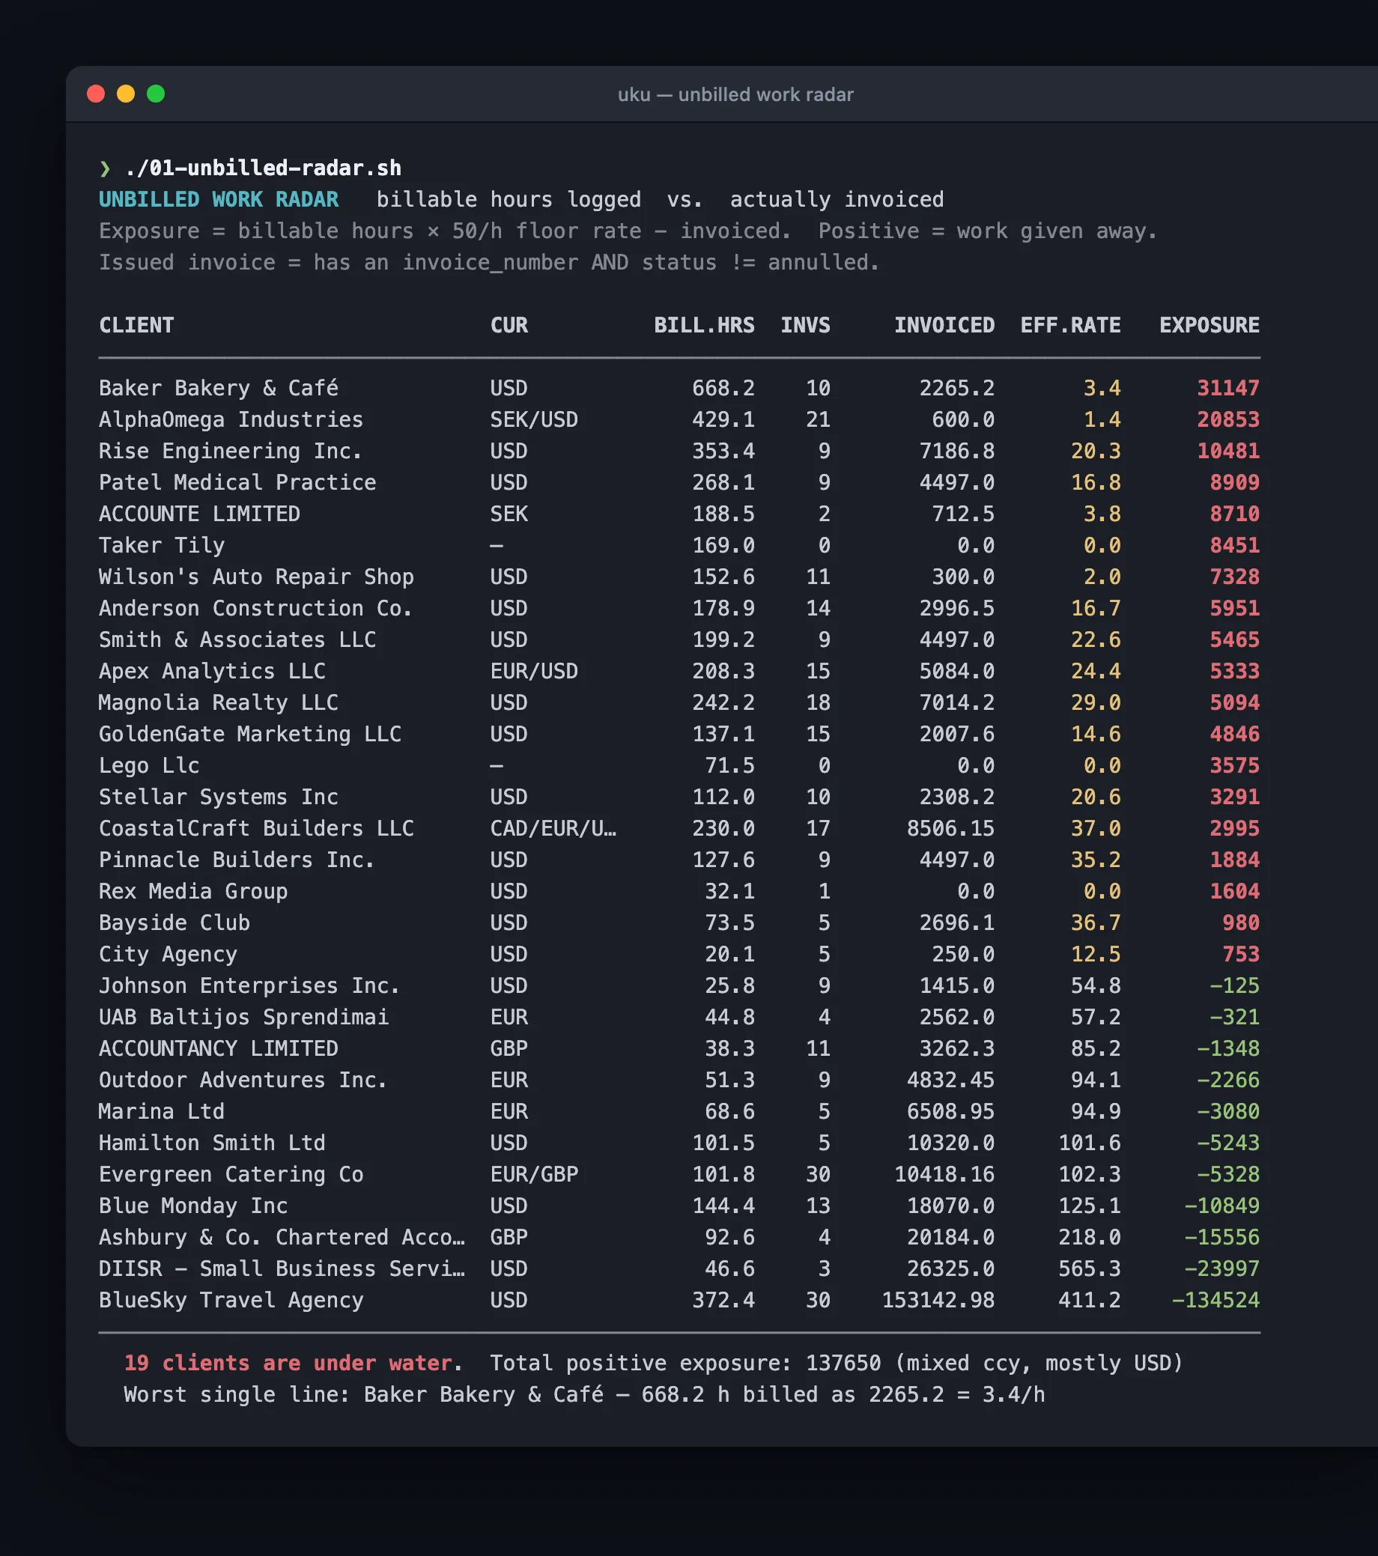Image resolution: width=1378 pixels, height=1556 pixels.
Task: Select 'Patel Medical Practice' client name
Action: coord(237,483)
